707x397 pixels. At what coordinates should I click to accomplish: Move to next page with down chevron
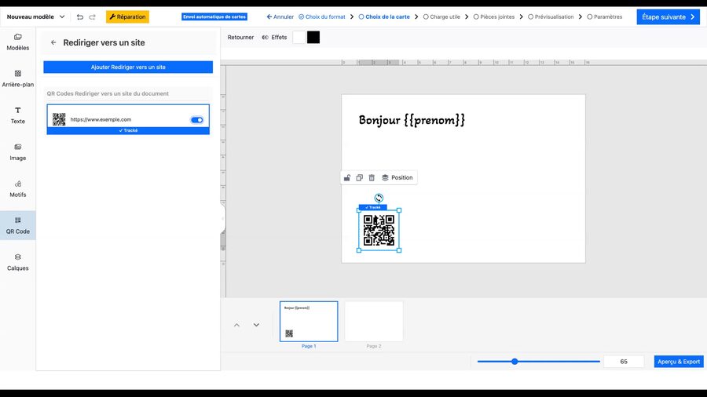pyautogui.click(x=256, y=325)
